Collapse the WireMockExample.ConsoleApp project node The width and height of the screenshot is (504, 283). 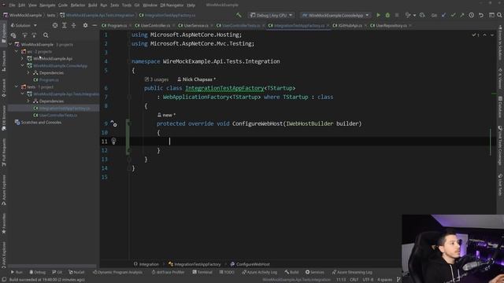point(22,65)
